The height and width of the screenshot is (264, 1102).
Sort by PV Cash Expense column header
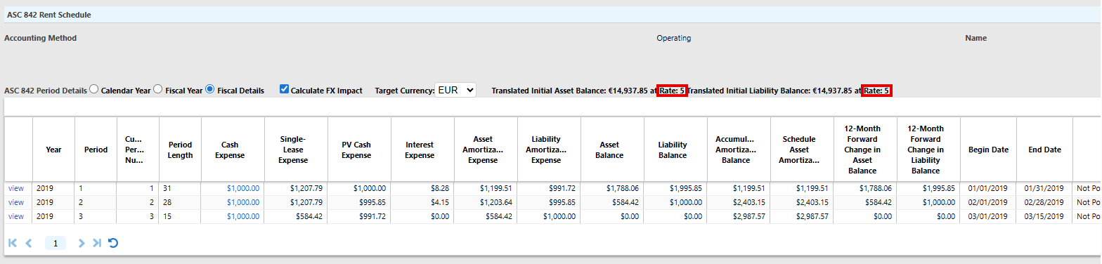click(x=359, y=150)
